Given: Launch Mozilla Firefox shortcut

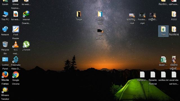Looking at the screenshot, I should point(5,78).
